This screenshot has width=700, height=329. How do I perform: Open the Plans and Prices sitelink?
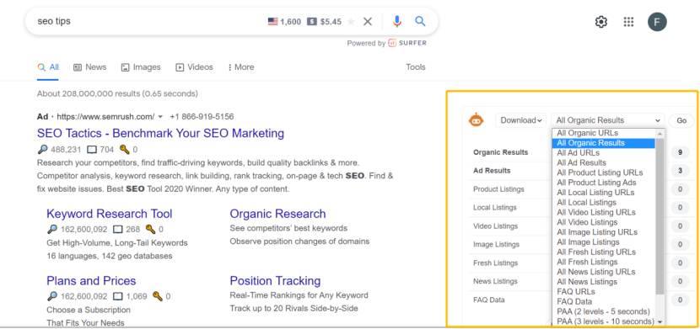(91, 281)
